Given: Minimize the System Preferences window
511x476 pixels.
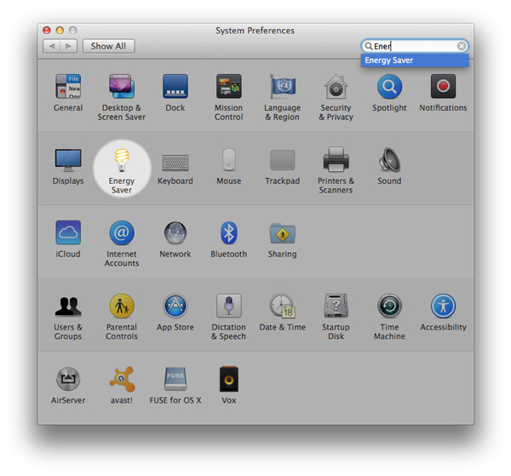Looking at the screenshot, I should pos(60,31).
